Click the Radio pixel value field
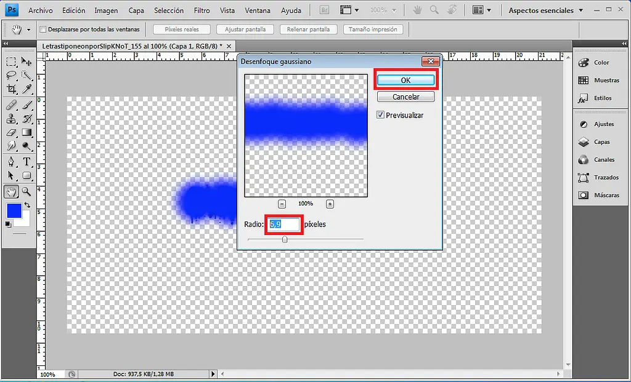 [283, 225]
